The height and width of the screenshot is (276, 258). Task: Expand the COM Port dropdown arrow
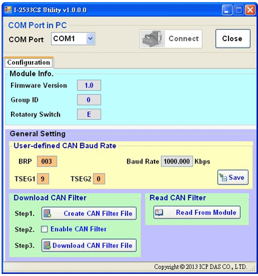(x=90, y=39)
